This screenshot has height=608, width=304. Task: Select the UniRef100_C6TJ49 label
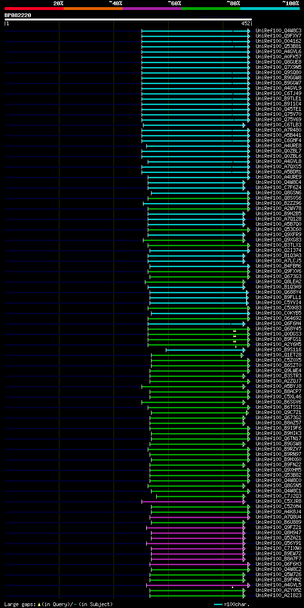click(x=278, y=94)
